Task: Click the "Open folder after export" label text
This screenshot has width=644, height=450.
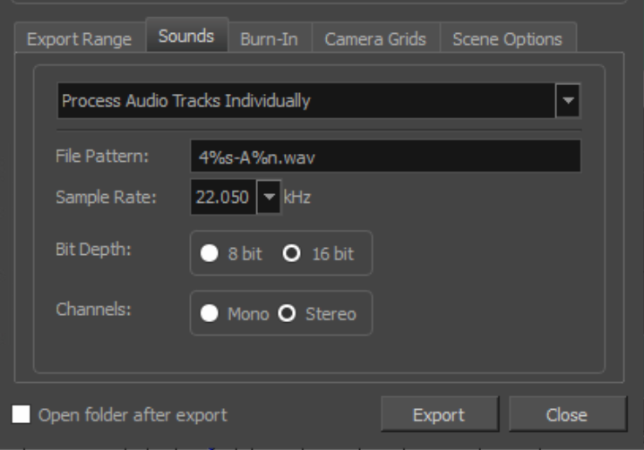Action: pyautogui.click(x=133, y=415)
